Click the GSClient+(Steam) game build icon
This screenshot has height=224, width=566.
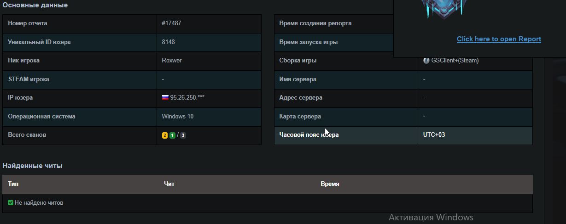pyautogui.click(x=426, y=61)
